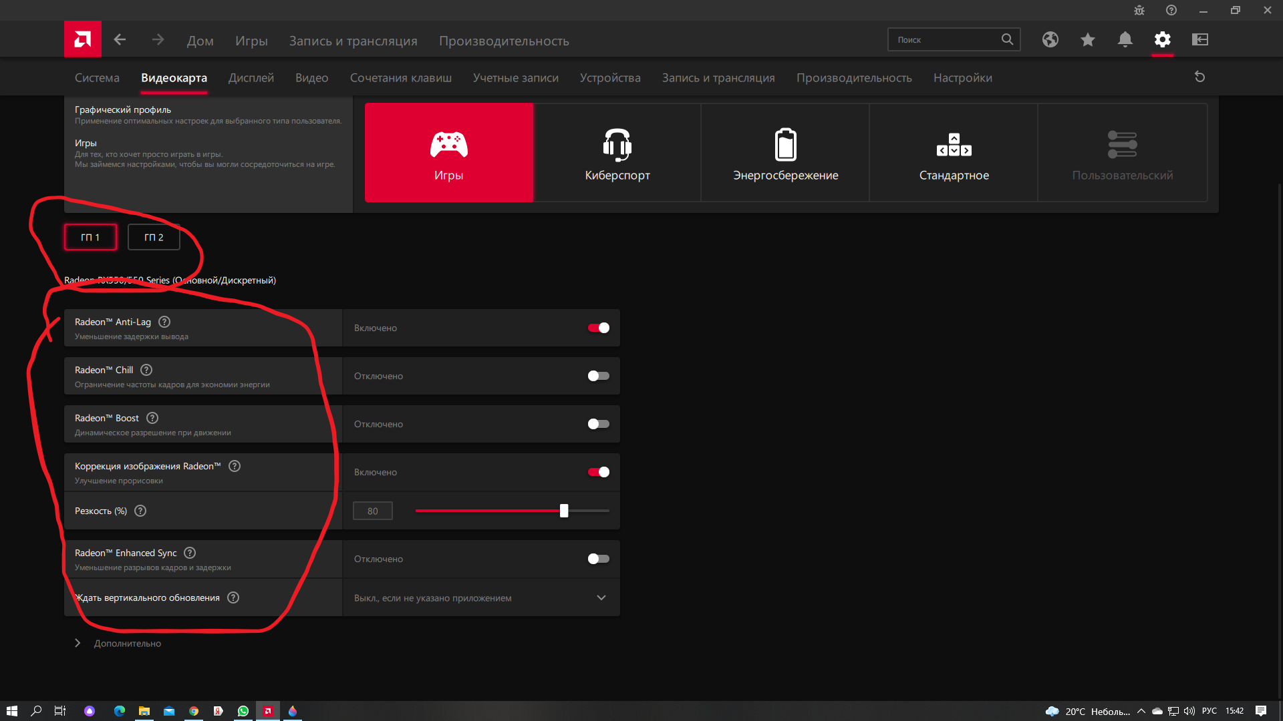The image size is (1283, 721).
Task: Choose the Киберспорт profile tile
Action: coord(617,153)
